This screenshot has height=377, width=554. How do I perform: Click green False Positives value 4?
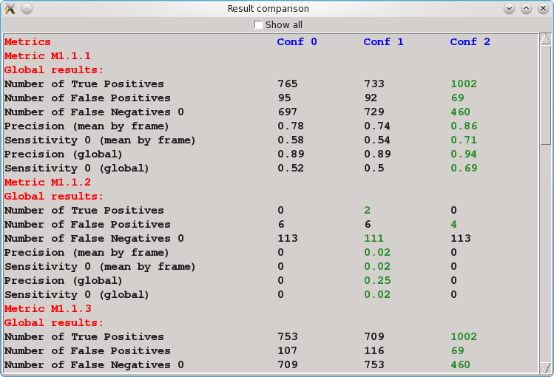(x=454, y=224)
